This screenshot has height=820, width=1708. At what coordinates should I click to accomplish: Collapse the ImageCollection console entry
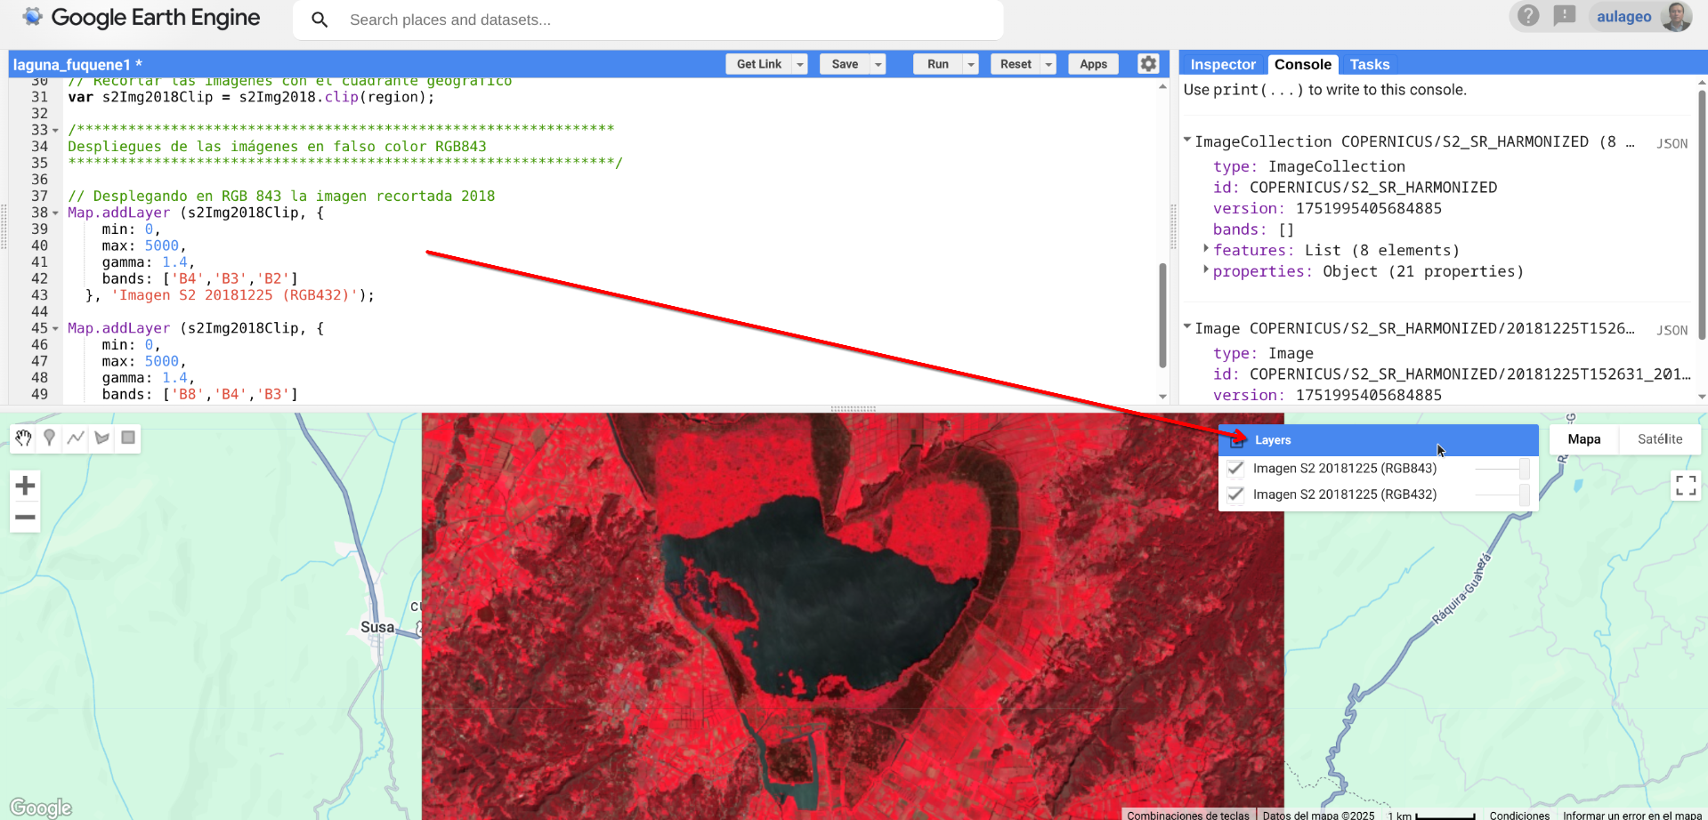[1187, 141]
